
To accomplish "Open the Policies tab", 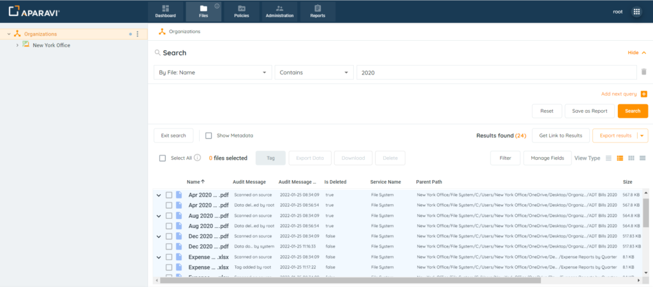I will coord(242,11).
